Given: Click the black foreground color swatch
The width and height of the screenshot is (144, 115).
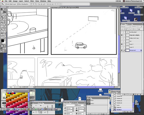Looking at the screenshot, I should (x=2, y=41).
